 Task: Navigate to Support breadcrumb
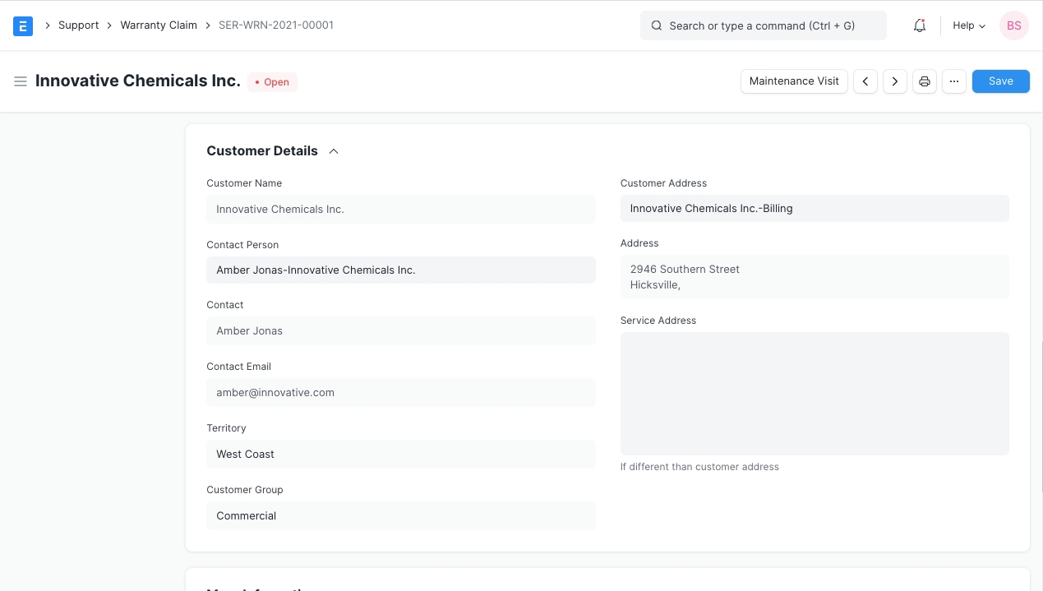click(x=78, y=25)
